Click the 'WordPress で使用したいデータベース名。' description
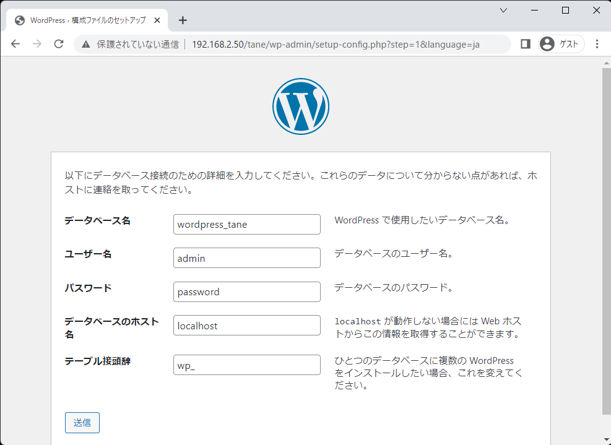The image size is (611, 445). click(423, 220)
